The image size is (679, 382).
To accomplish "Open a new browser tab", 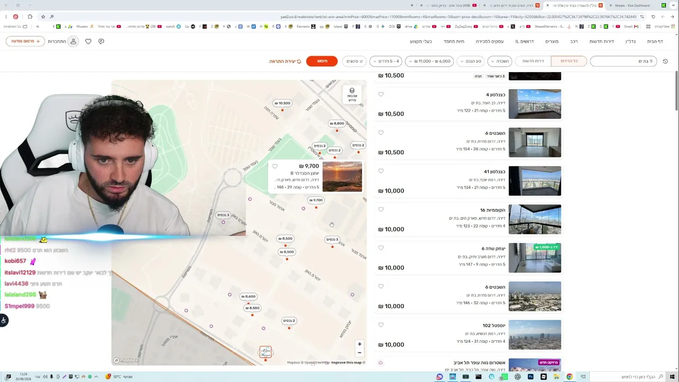I will point(412,5).
